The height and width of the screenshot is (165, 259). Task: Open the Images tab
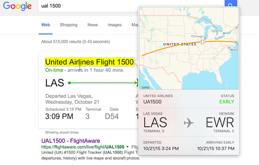coord(115,25)
